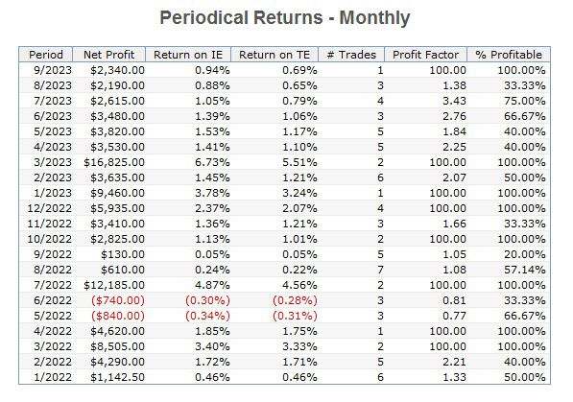The height and width of the screenshot is (402, 573).
Task: Select the 12/2022 period cell
Action: 50,208
